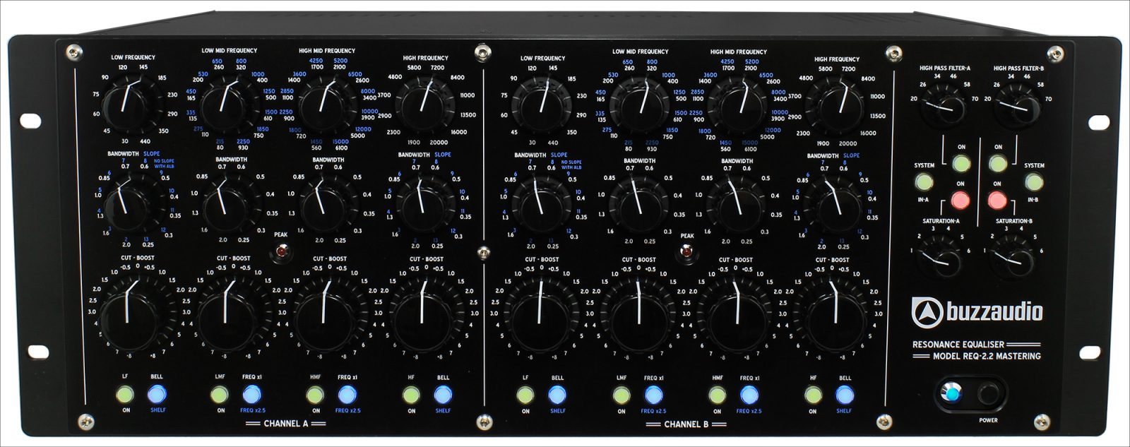Click Channel A red Peak LED
1130x447 pixels.
(x=281, y=250)
